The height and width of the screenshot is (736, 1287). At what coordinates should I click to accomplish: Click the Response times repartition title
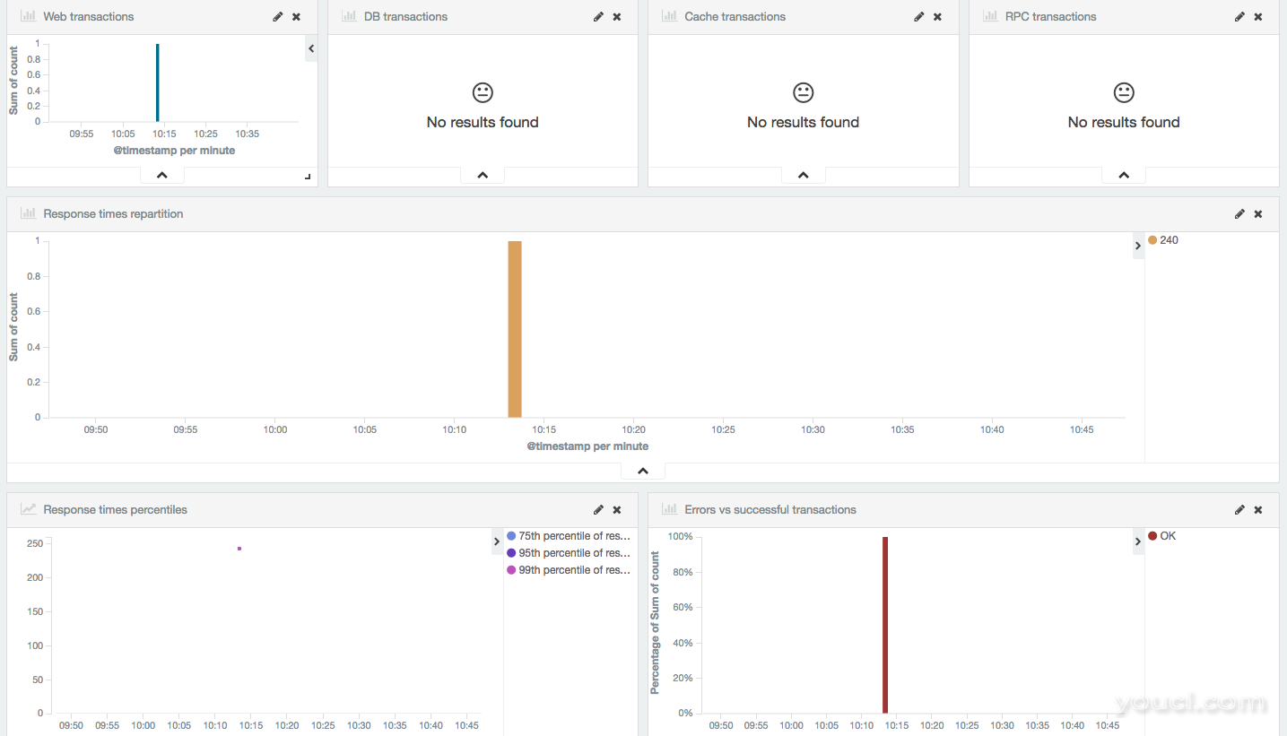coord(113,214)
